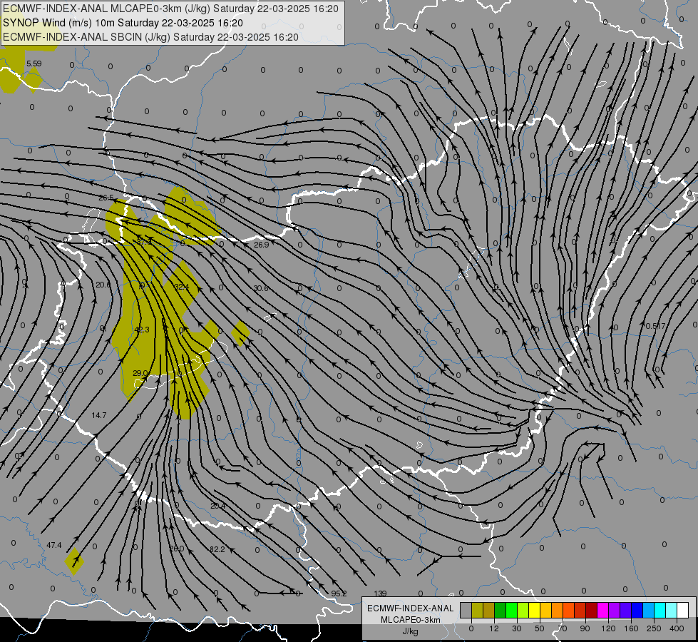This screenshot has height=642, width=698.
Task: Click the dark gold swatch in the legend
Action: 489,610
